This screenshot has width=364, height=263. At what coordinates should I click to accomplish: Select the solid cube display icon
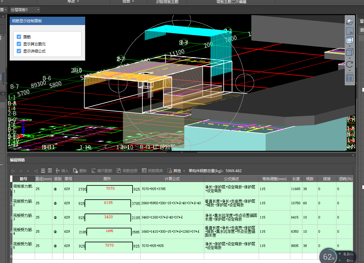coord(350,52)
